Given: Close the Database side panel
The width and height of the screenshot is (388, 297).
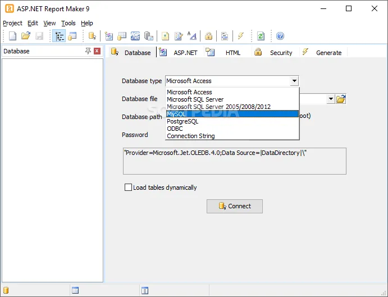Looking at the screenshot, I should 97,51.
